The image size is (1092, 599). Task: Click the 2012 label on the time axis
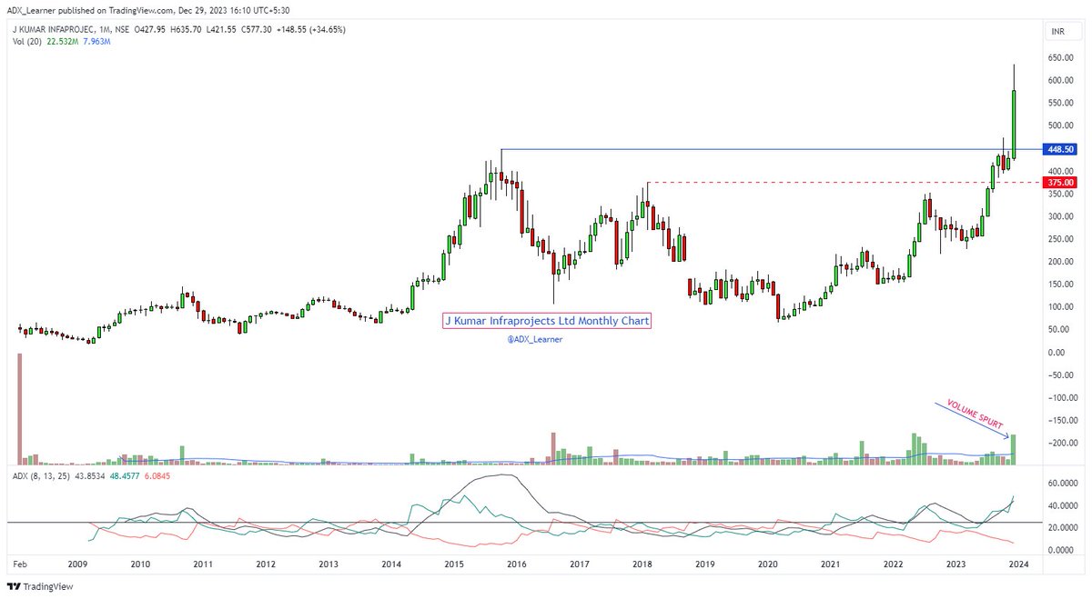[x=266, y=564]
